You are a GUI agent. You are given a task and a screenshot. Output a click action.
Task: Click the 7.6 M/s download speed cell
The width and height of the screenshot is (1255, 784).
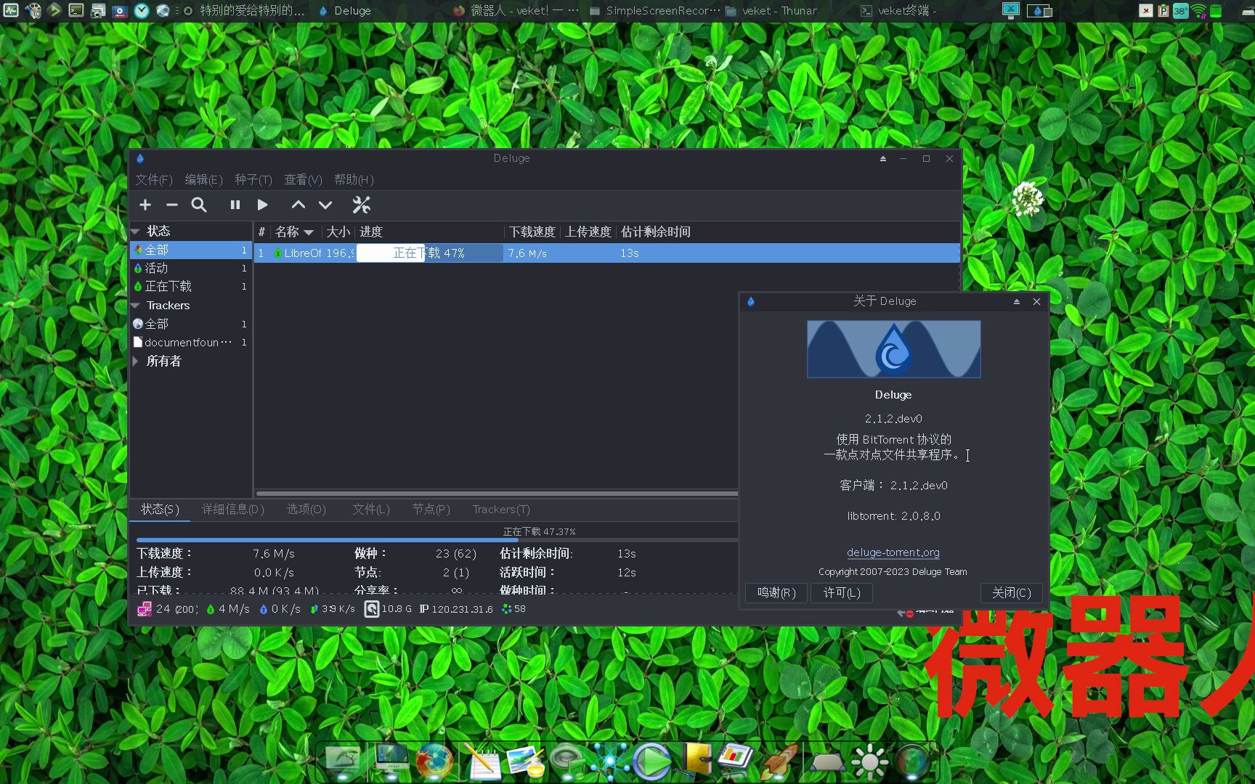[527, 253]
